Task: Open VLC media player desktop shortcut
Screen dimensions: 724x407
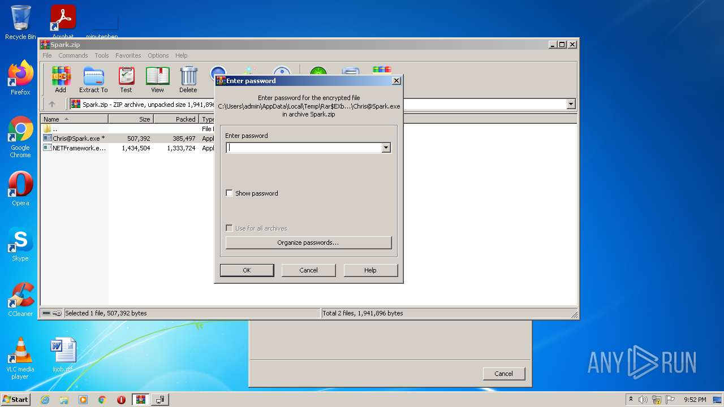Action: click(x=20, y=358)
